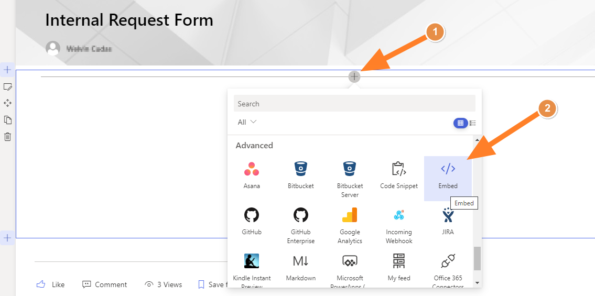Add the Google Analytics web part

[x=350, y=224]
